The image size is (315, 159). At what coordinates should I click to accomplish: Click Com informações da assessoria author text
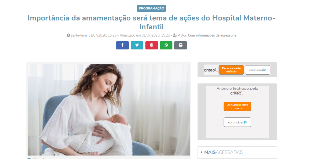212,35
